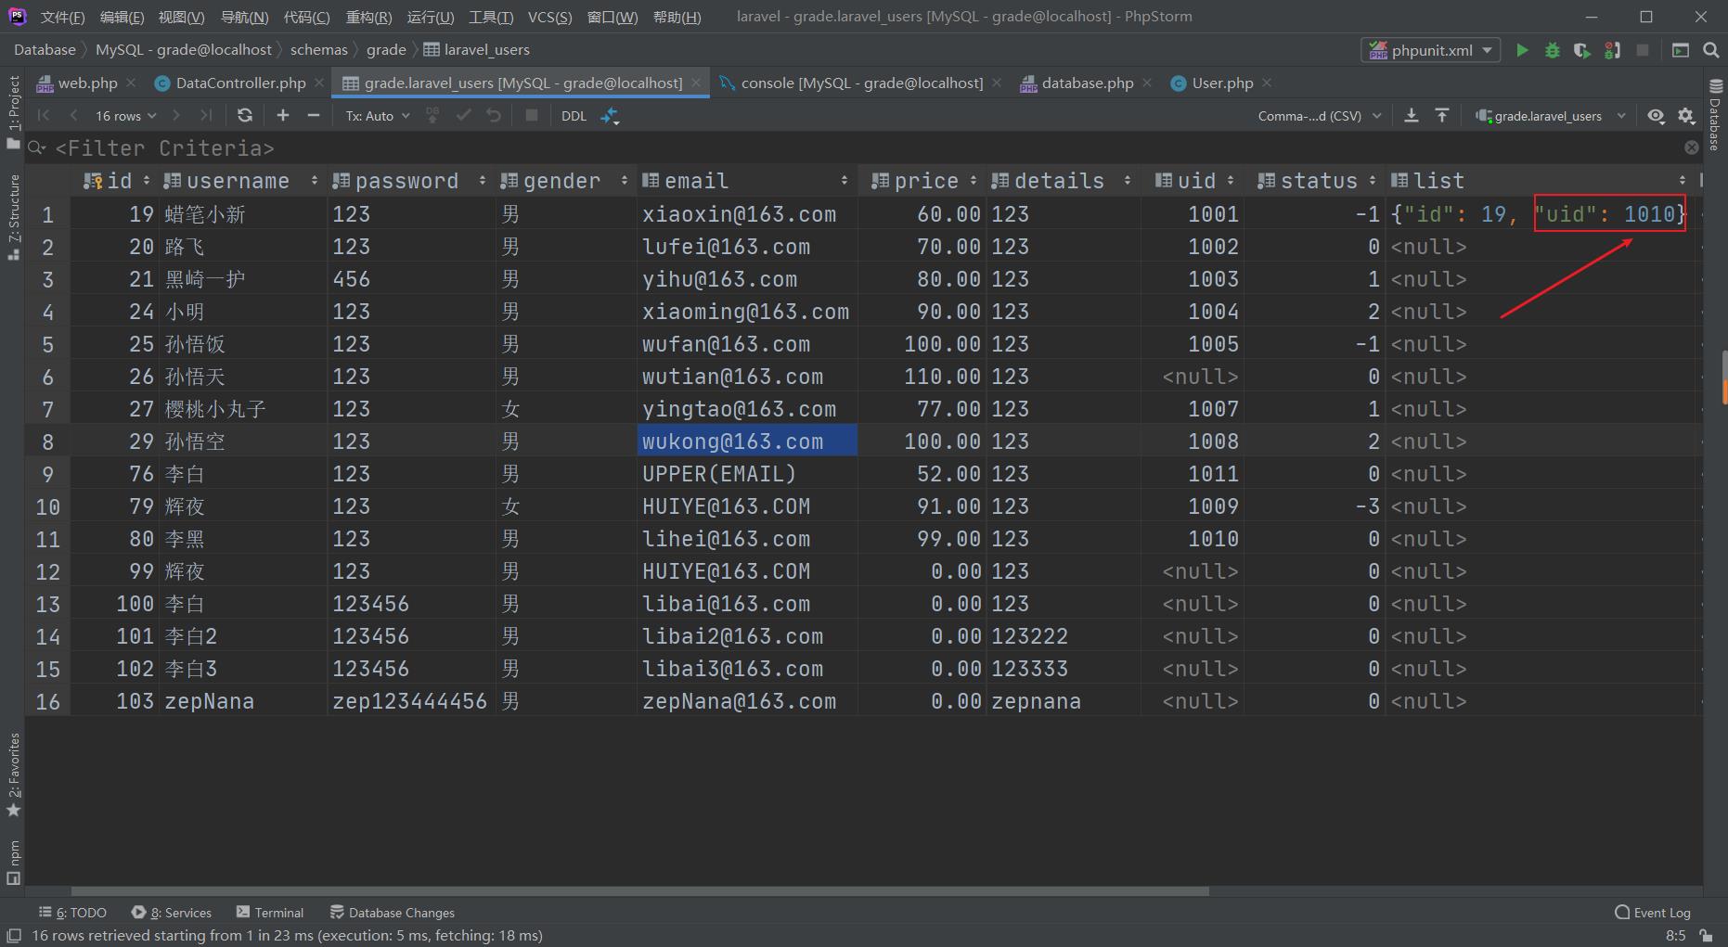Switch to the console [MySQL] tab
Screen dimensions: 1728x947
click(862, 83)
